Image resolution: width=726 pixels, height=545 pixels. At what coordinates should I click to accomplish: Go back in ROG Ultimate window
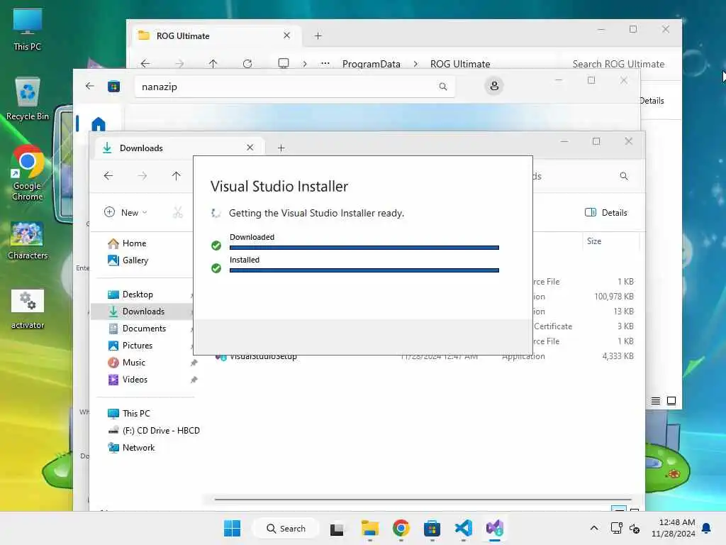145,63
